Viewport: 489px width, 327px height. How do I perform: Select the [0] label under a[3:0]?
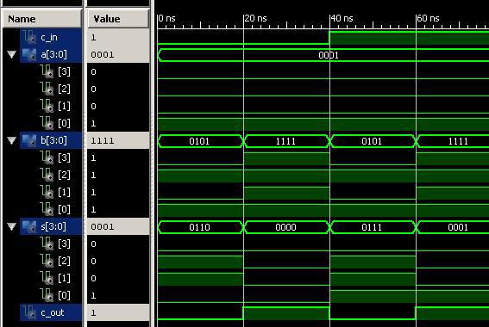tap(64, 124)
